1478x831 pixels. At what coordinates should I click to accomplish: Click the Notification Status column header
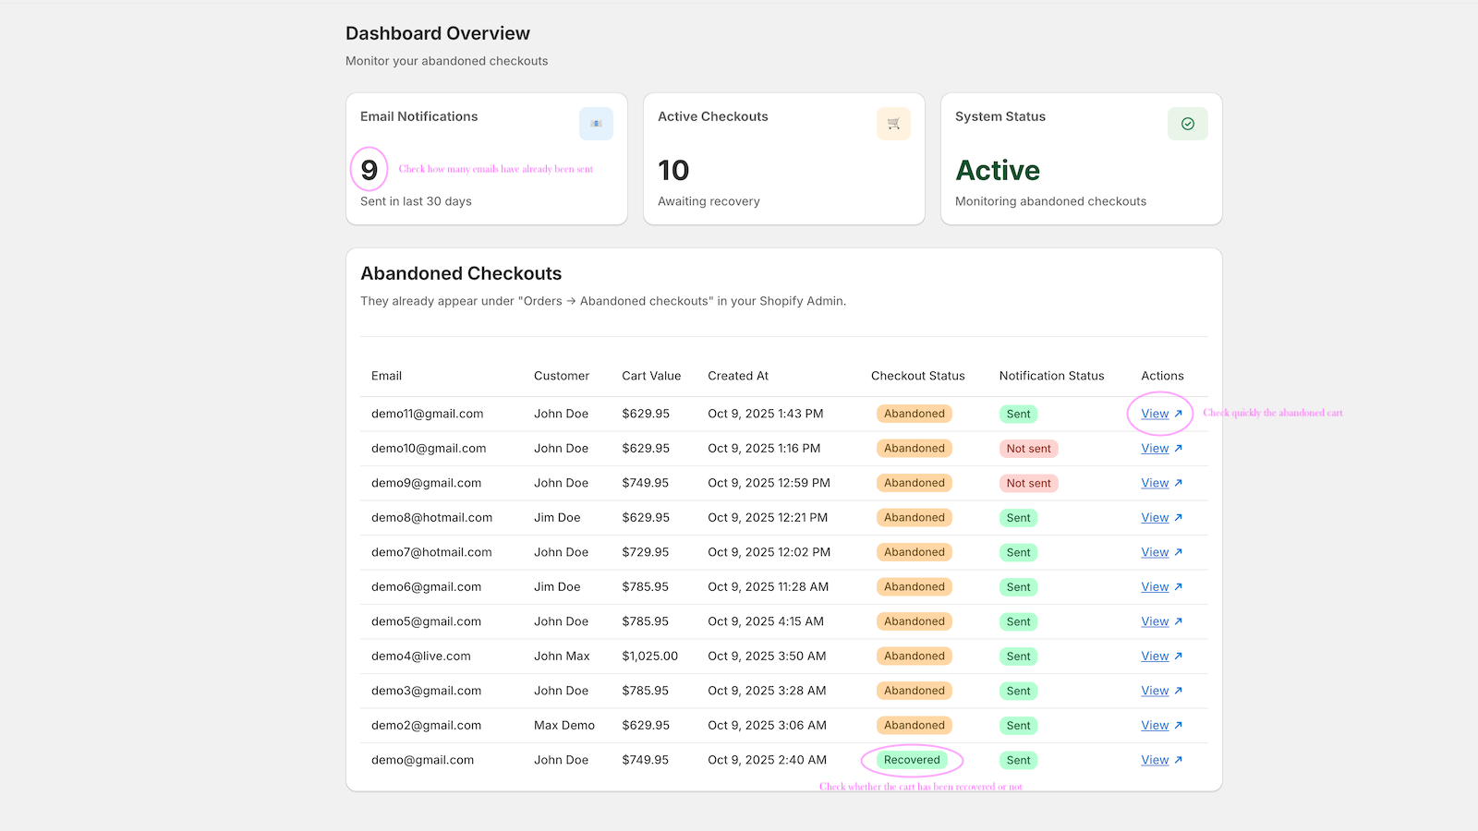(1051, 376)
